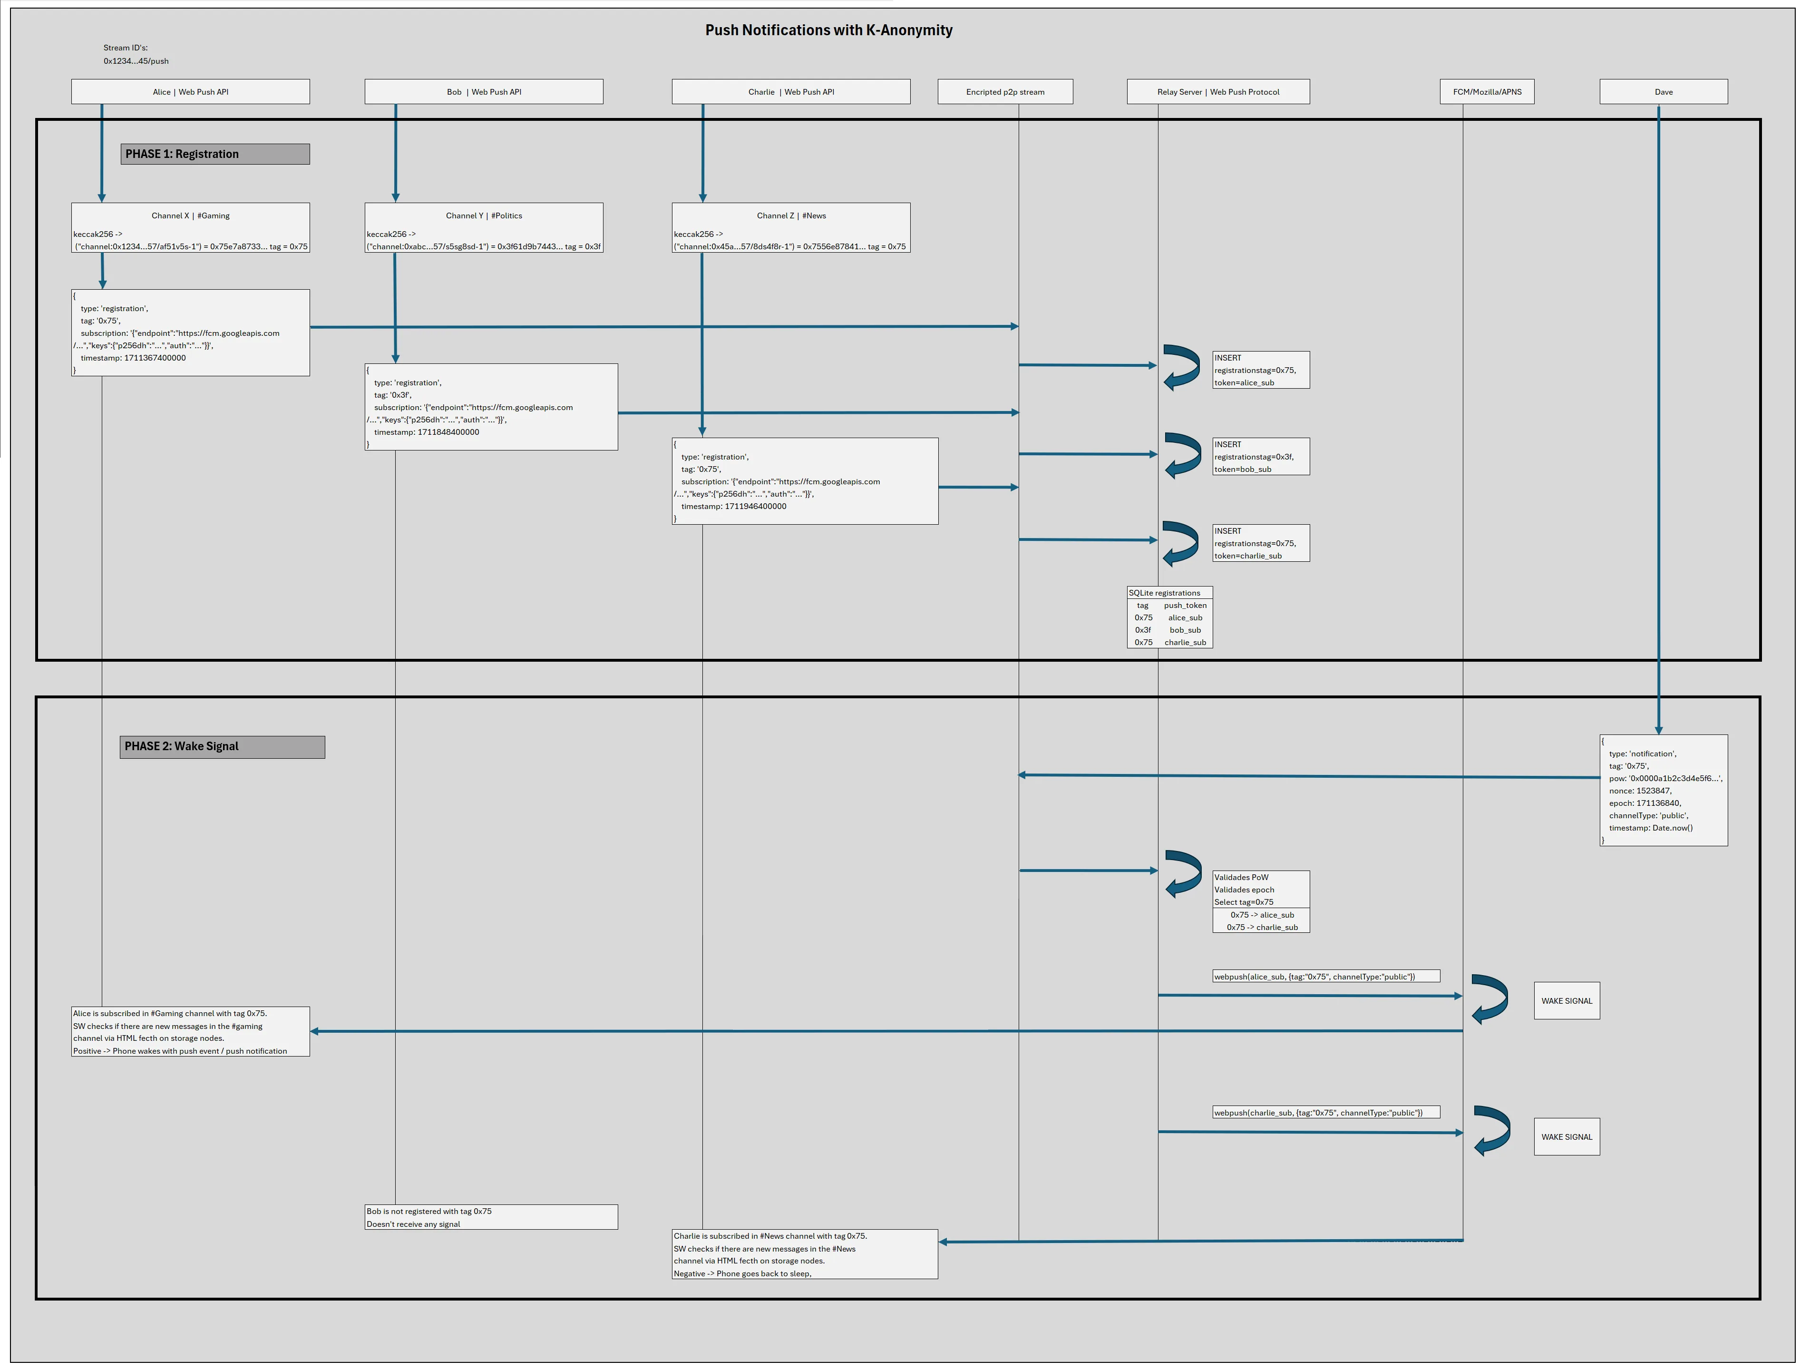Select the 'Channel Y | #Politics' box
Viewport: 1810px width, 1370px height.
(x=484, y=227)
